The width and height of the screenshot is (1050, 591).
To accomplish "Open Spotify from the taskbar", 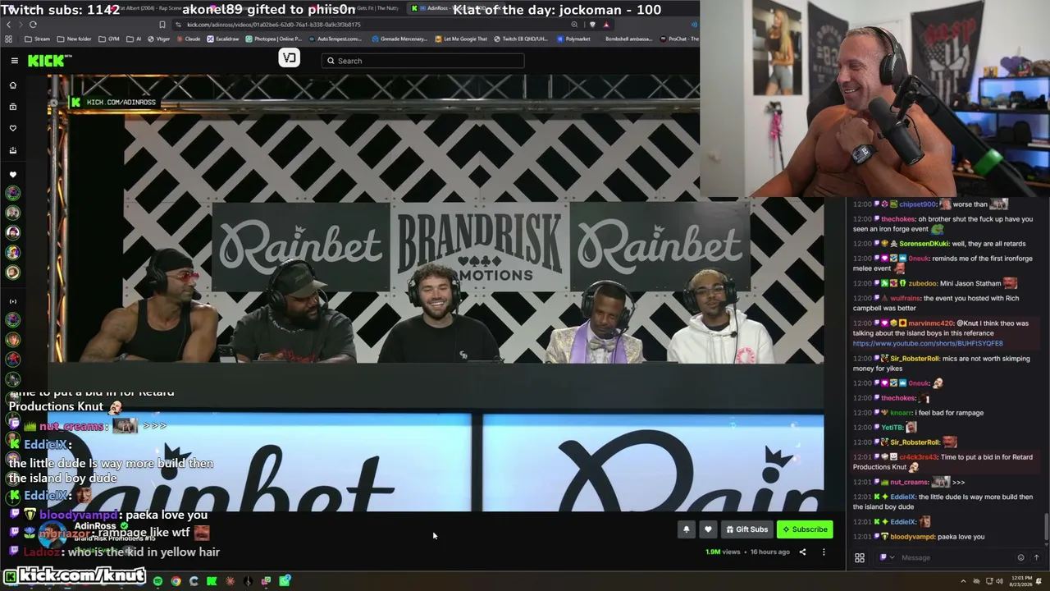I will tap(157, 581).
